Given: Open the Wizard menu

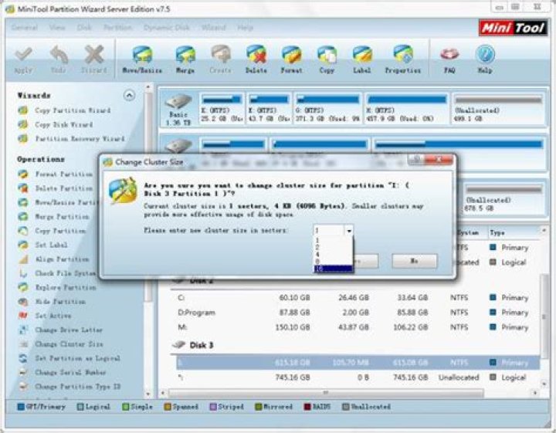Looking at the screenshot, I should (x=213, y=28).
